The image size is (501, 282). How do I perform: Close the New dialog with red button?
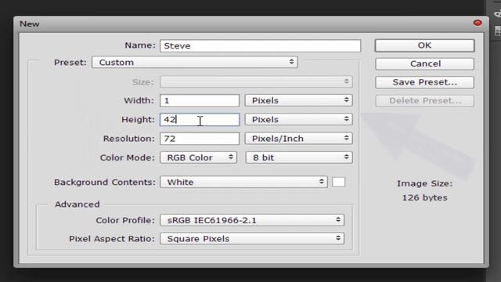478,23
